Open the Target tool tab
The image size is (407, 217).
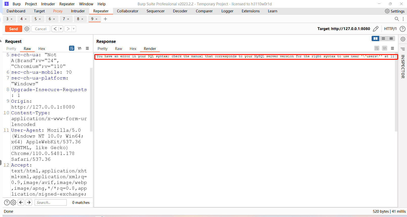tap(39, 11)
